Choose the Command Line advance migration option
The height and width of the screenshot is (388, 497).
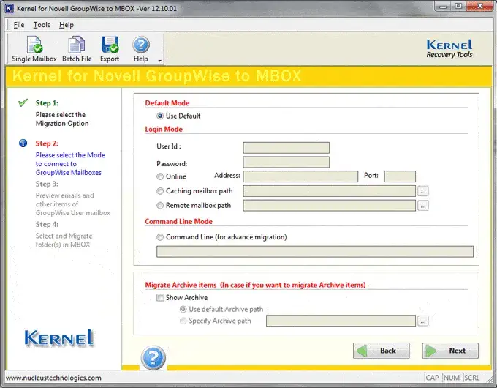pyautogui.click(x=160, y=237)
